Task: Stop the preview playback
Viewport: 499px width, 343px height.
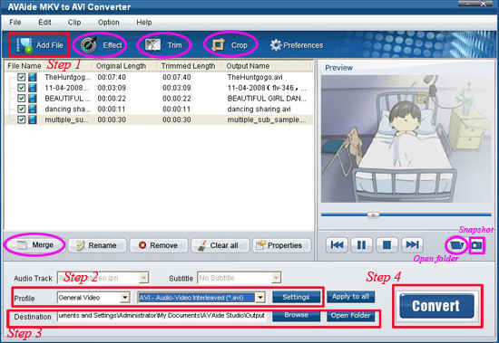Action: (386, 245)
